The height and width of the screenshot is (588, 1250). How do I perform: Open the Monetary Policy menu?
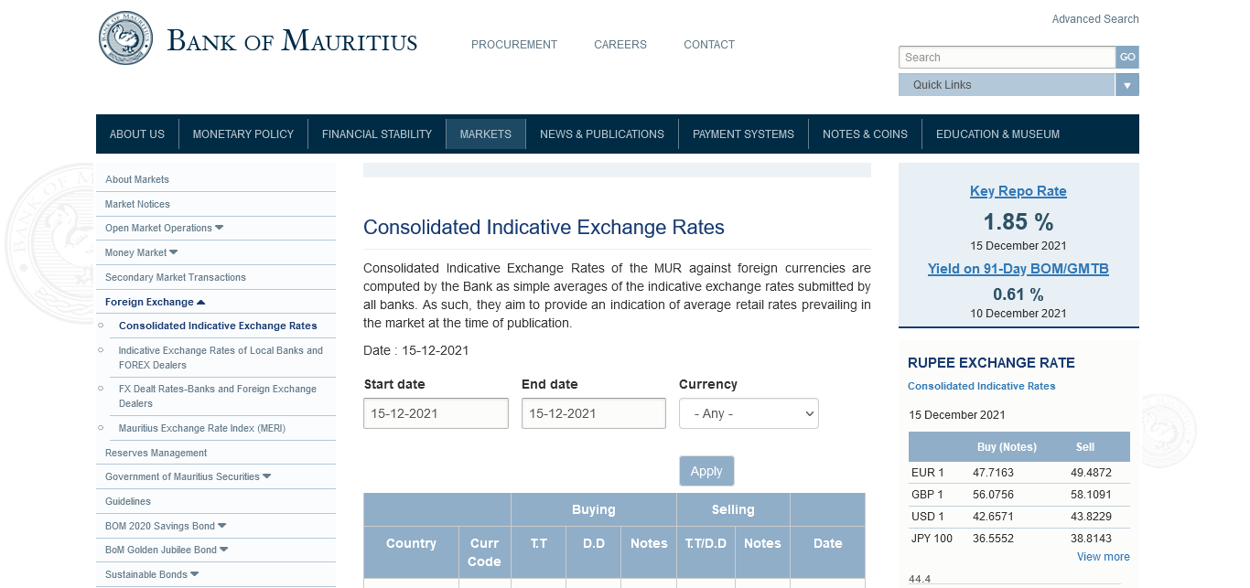click(242, 134)
